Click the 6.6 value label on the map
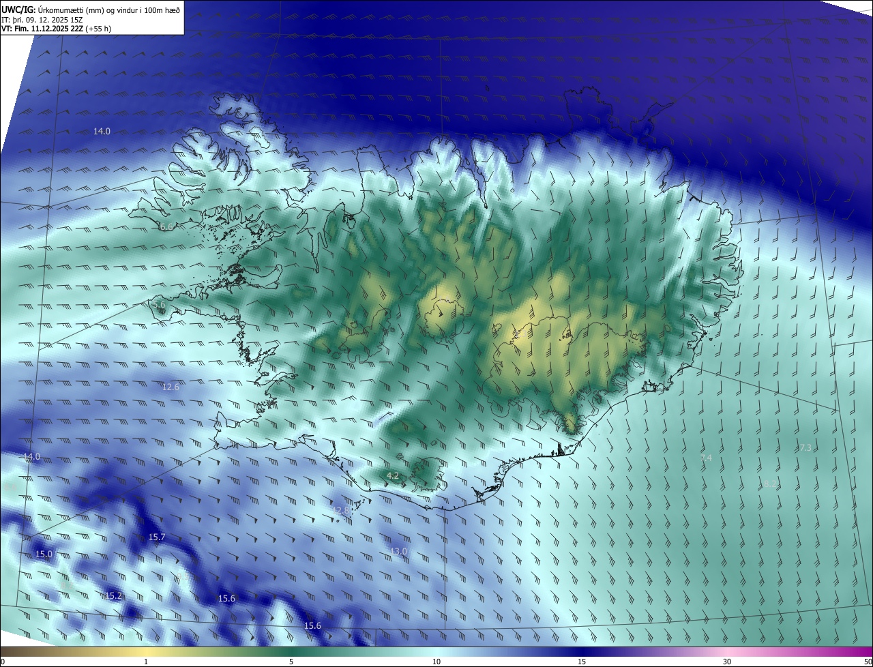 point(166,226)
